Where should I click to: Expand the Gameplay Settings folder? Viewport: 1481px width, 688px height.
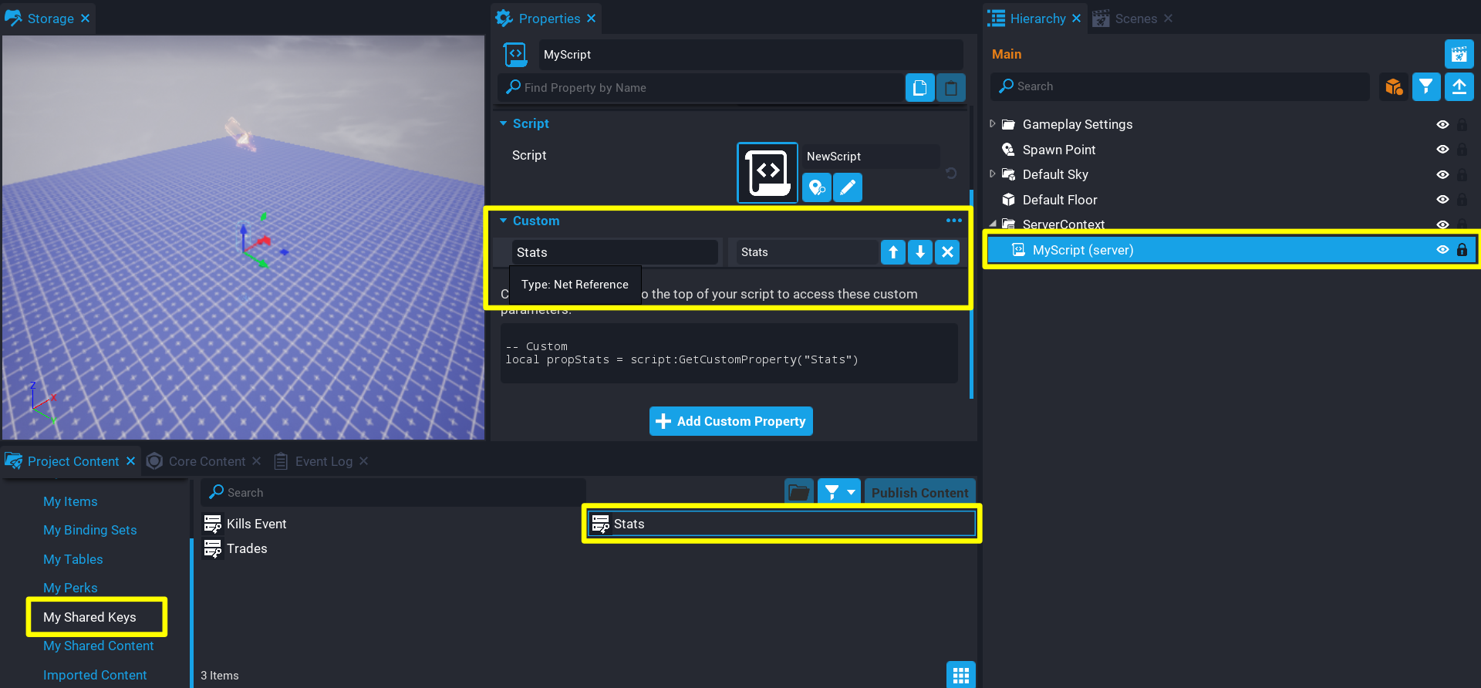993,124
